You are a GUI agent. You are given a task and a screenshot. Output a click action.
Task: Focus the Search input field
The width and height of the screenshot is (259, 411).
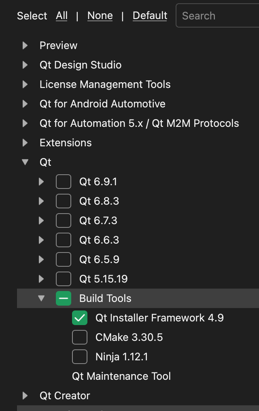click(218, 16)
